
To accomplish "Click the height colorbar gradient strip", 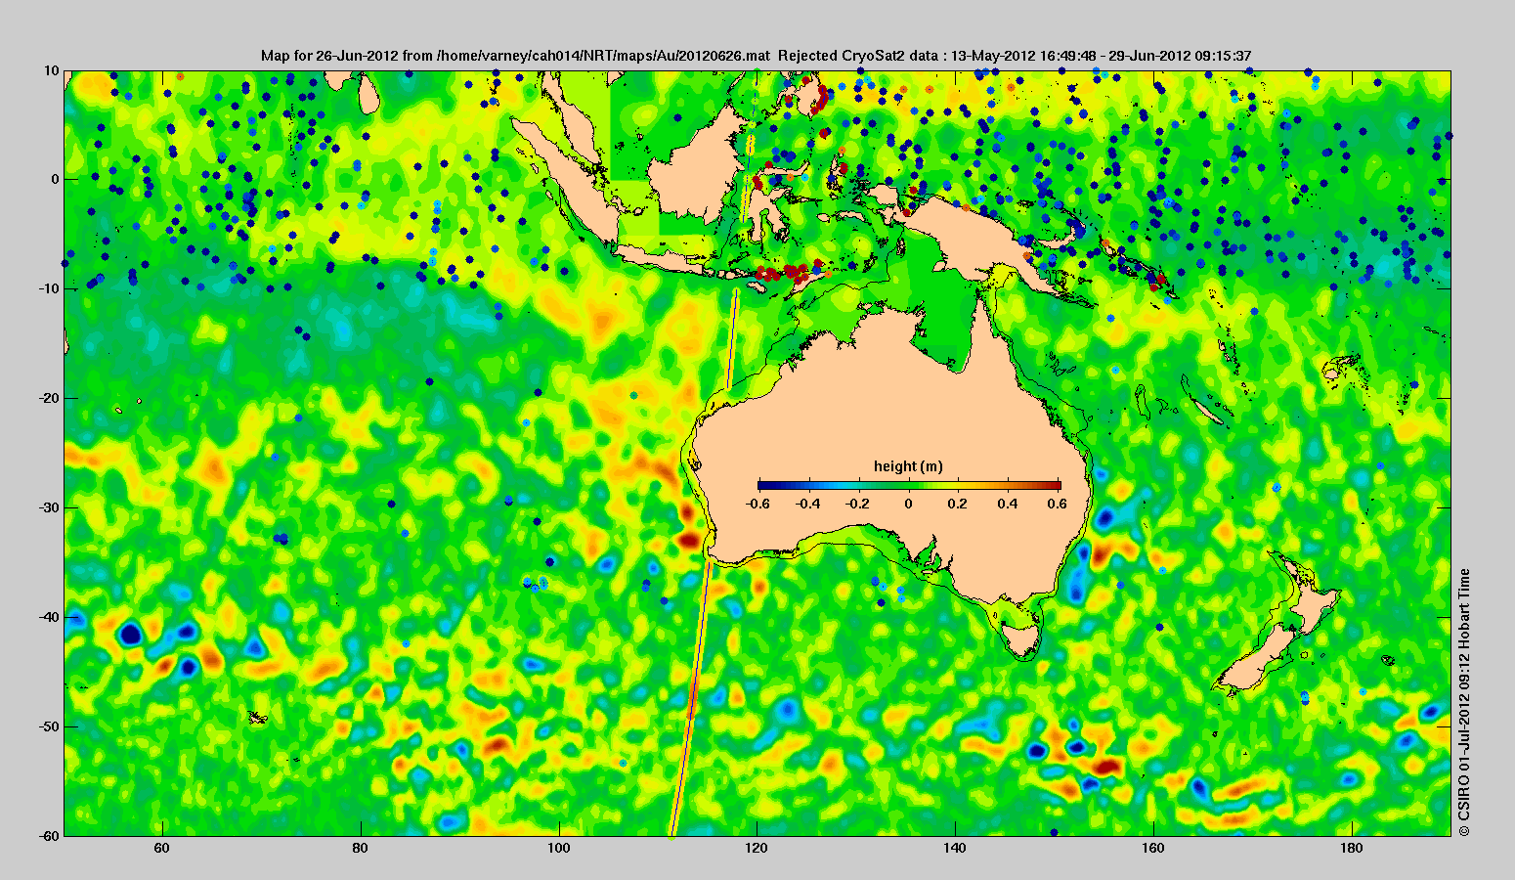I will (x=909, y=485).
